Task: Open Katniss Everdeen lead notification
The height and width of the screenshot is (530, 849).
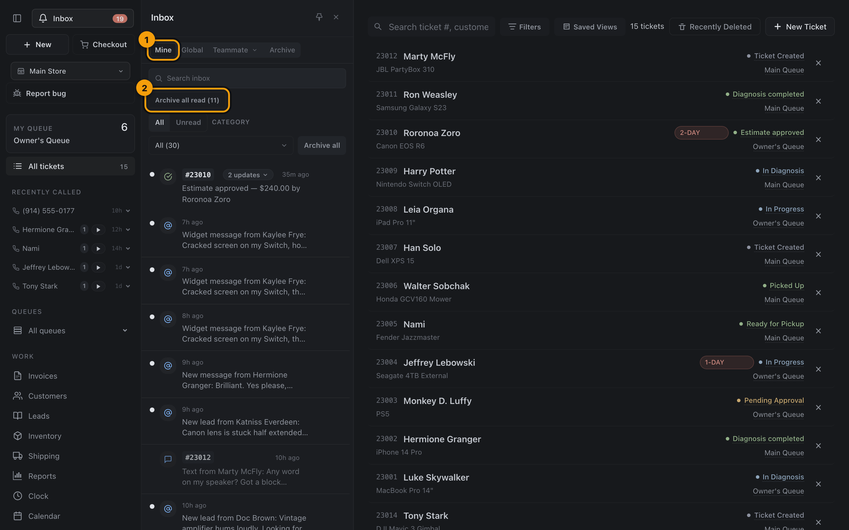Action: pos(246,421)
